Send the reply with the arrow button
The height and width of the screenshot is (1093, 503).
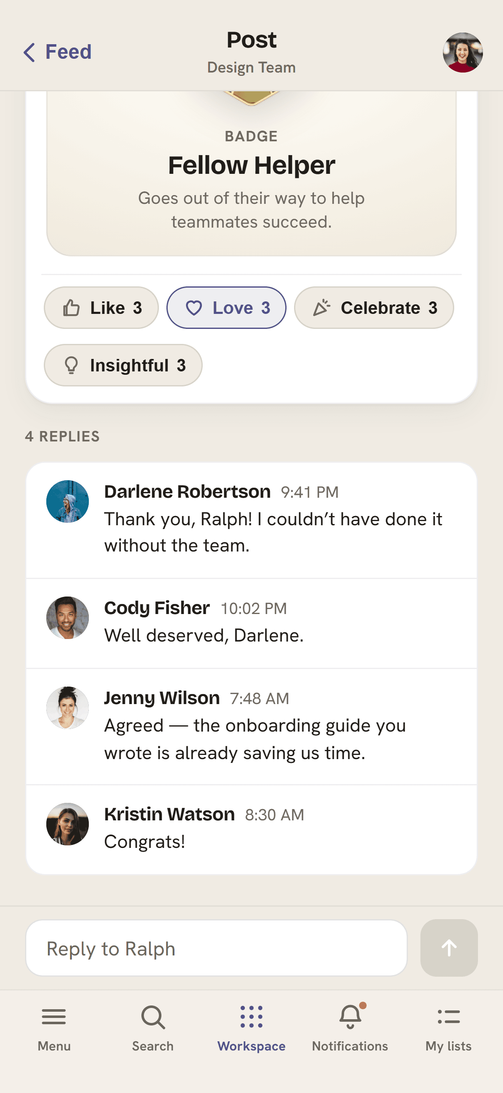(x=449, y=948)
